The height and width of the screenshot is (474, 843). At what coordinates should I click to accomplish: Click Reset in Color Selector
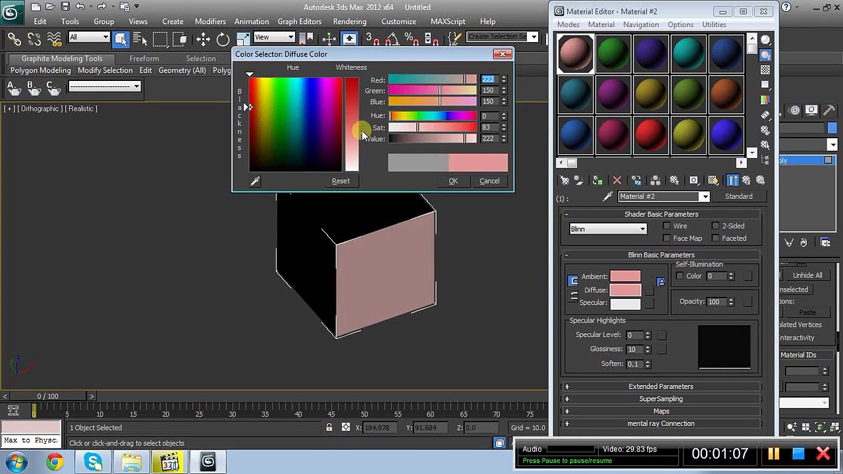[340, 181]
